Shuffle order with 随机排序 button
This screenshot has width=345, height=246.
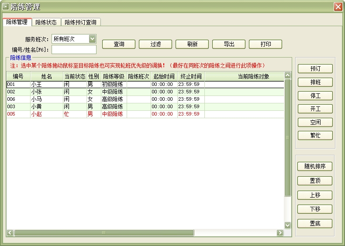[x=315, y=166]
